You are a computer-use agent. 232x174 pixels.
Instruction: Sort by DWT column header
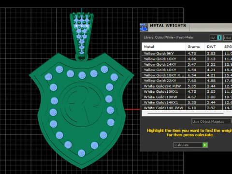pyautogui.click(x=214, y=47)
